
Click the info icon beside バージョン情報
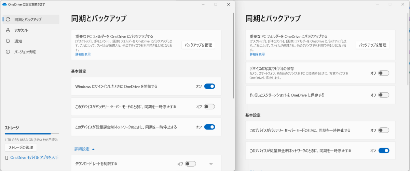[8, 52]
